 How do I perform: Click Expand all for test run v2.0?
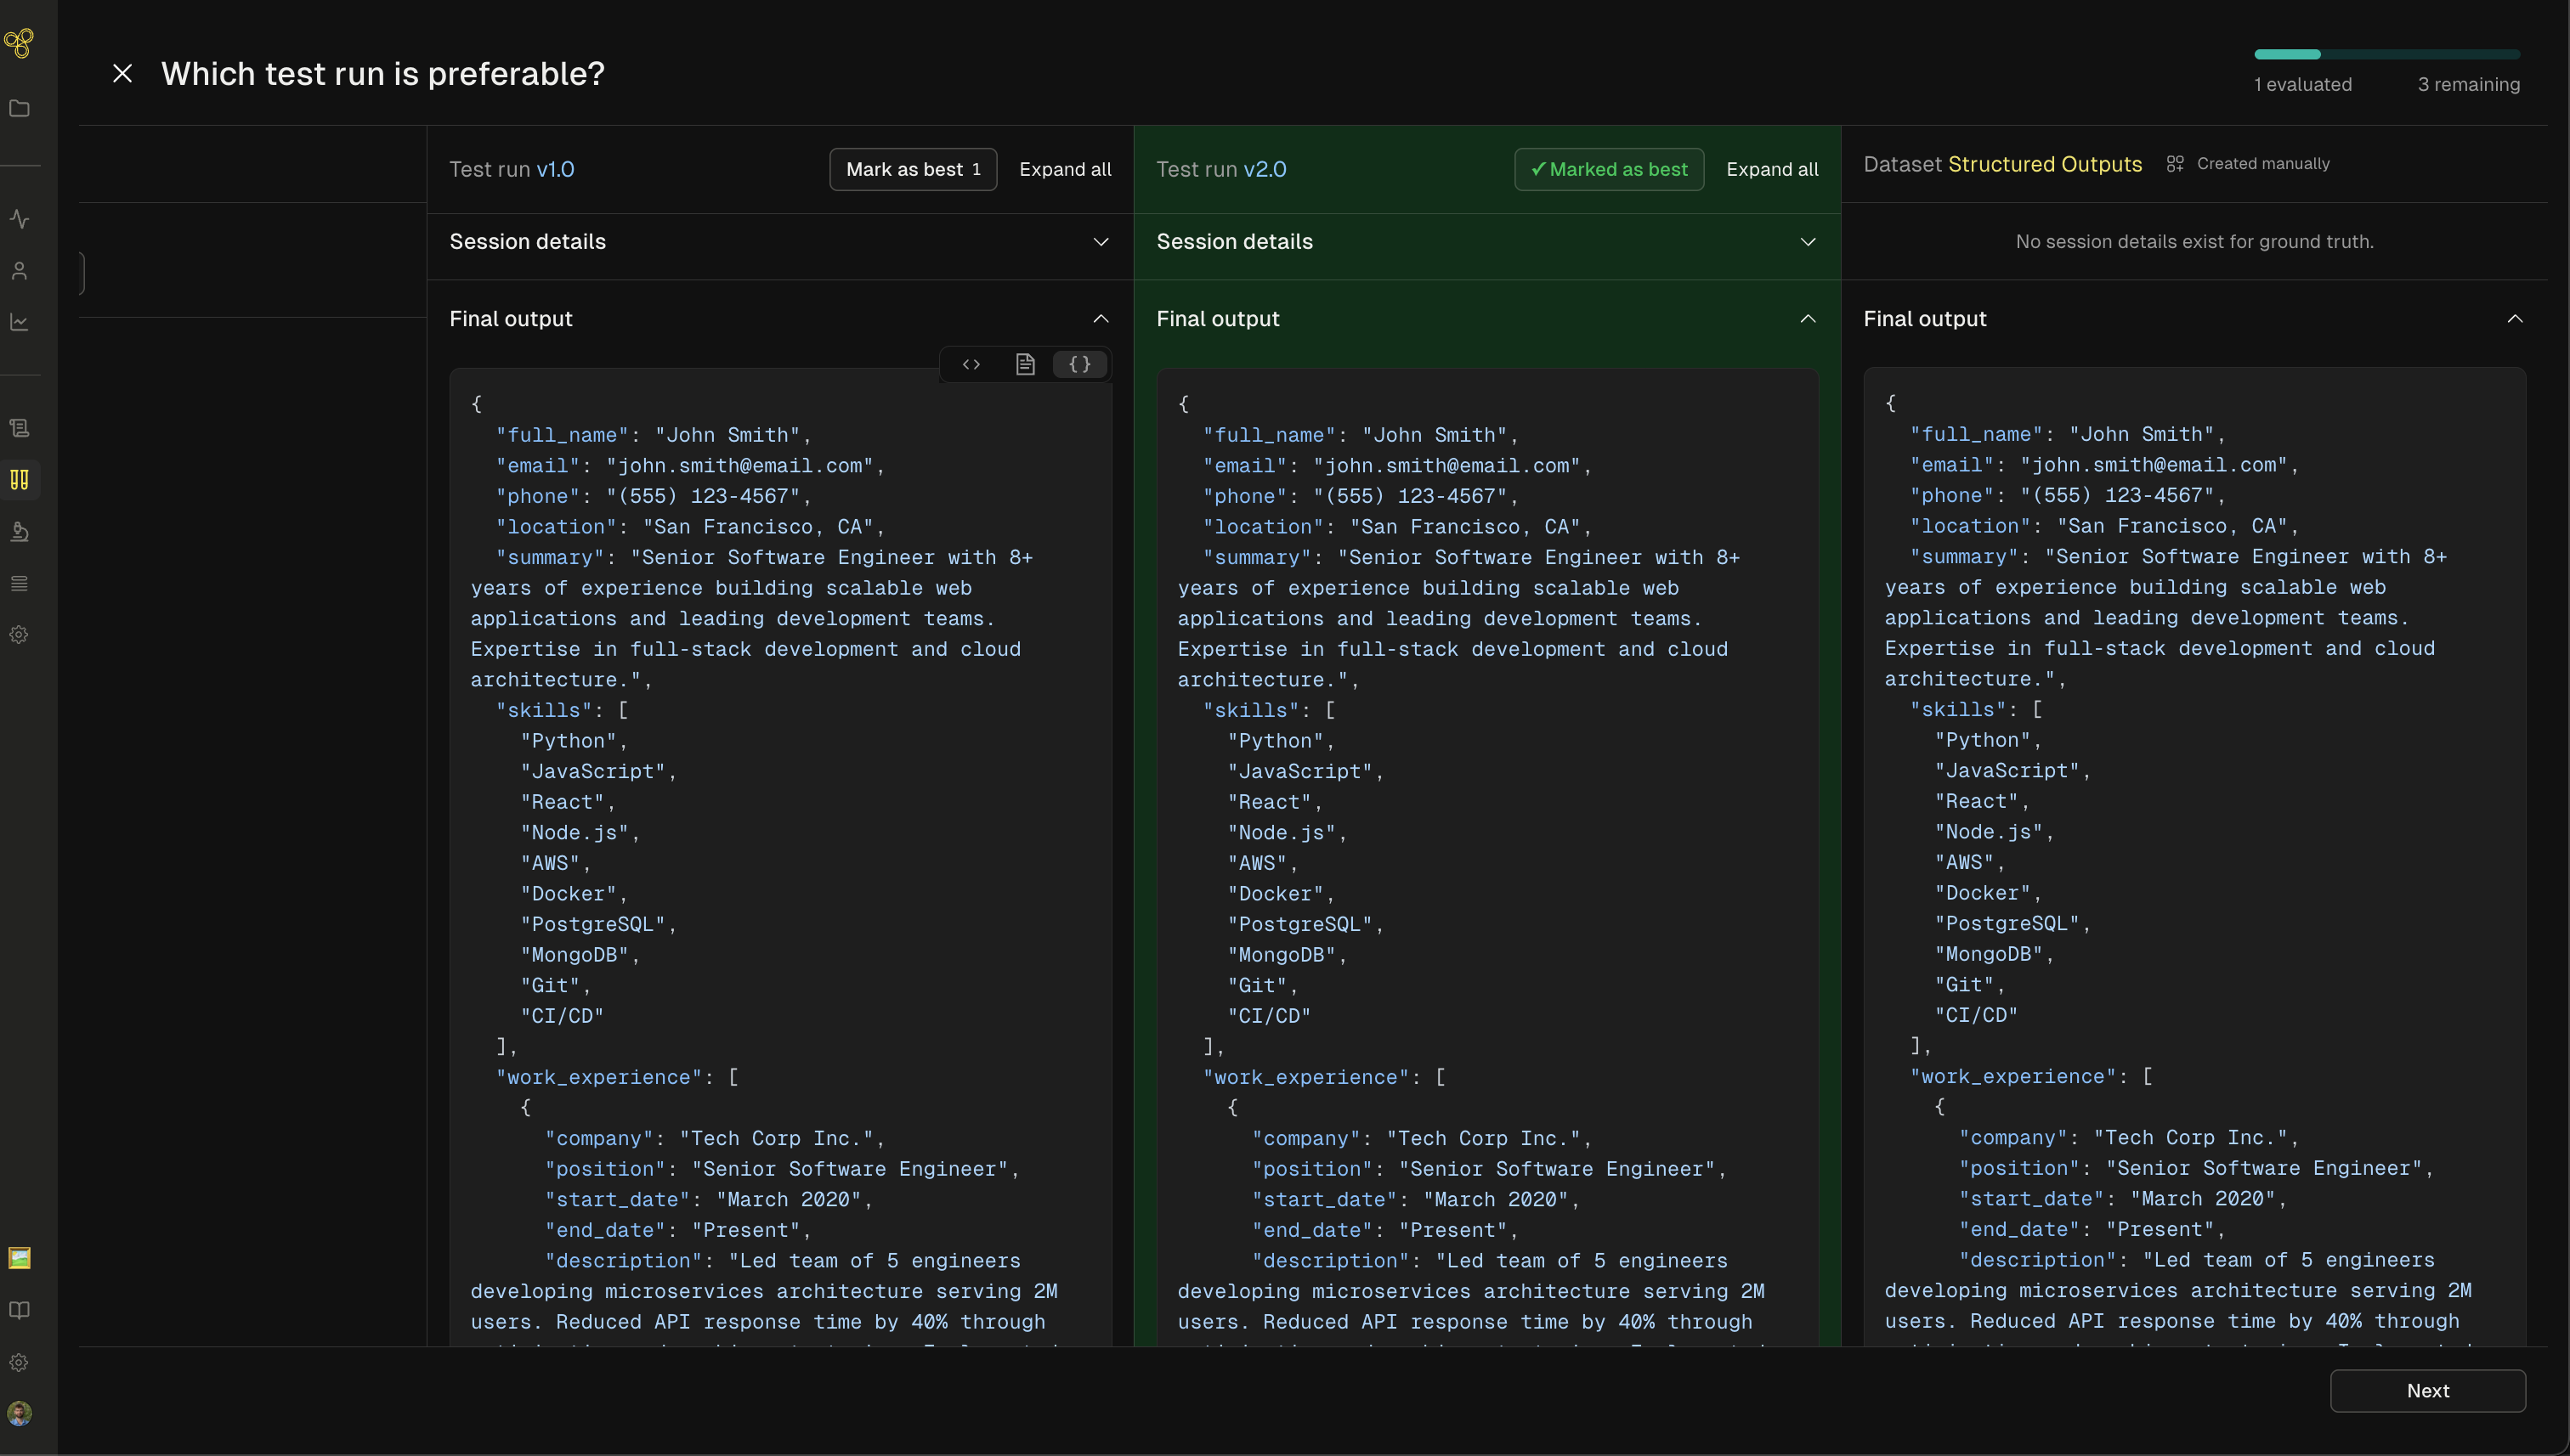click(1772, 169)
